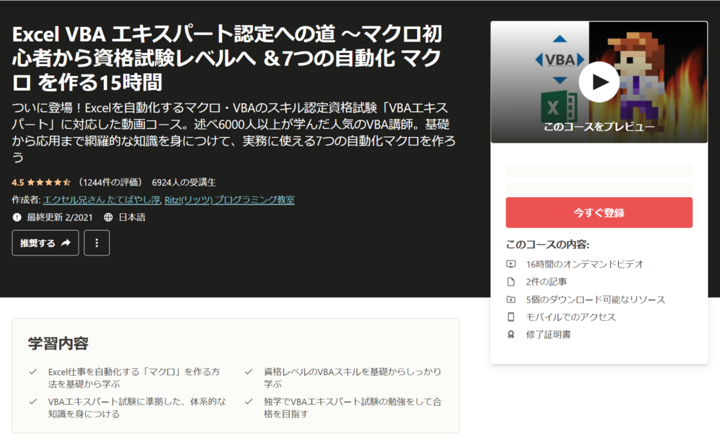Click モバイルでのアクセス text
Viewport: 720px width, 446px height.
pyautogui.click(x=571, y=317)
